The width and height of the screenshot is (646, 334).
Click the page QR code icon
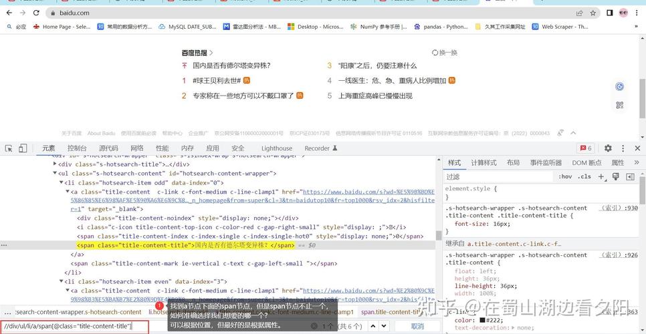coord(620,105)
